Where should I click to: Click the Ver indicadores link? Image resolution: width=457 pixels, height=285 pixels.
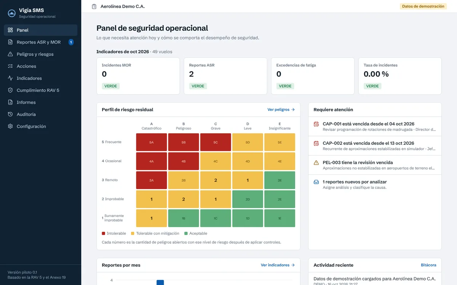(278, 265)
